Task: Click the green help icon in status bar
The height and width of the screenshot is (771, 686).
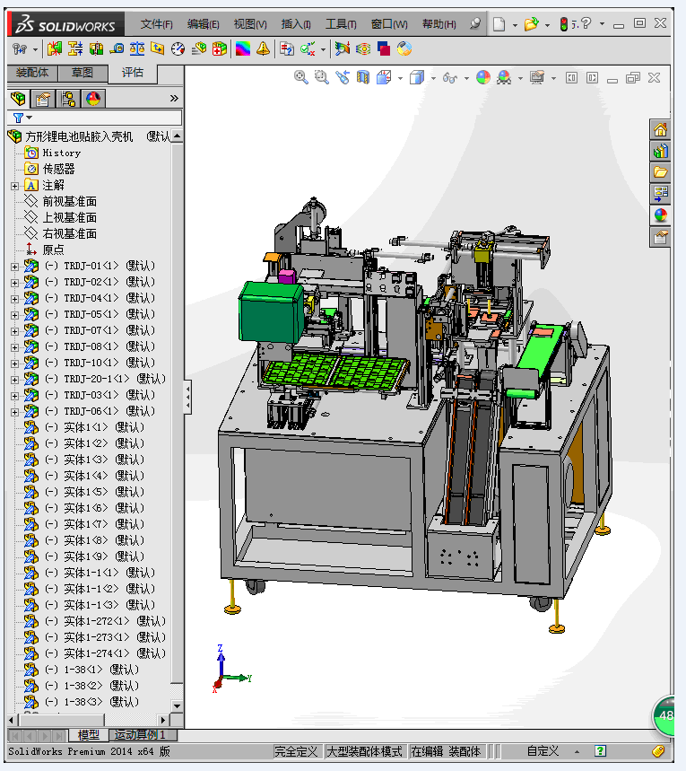Action: tap(600, 751)
